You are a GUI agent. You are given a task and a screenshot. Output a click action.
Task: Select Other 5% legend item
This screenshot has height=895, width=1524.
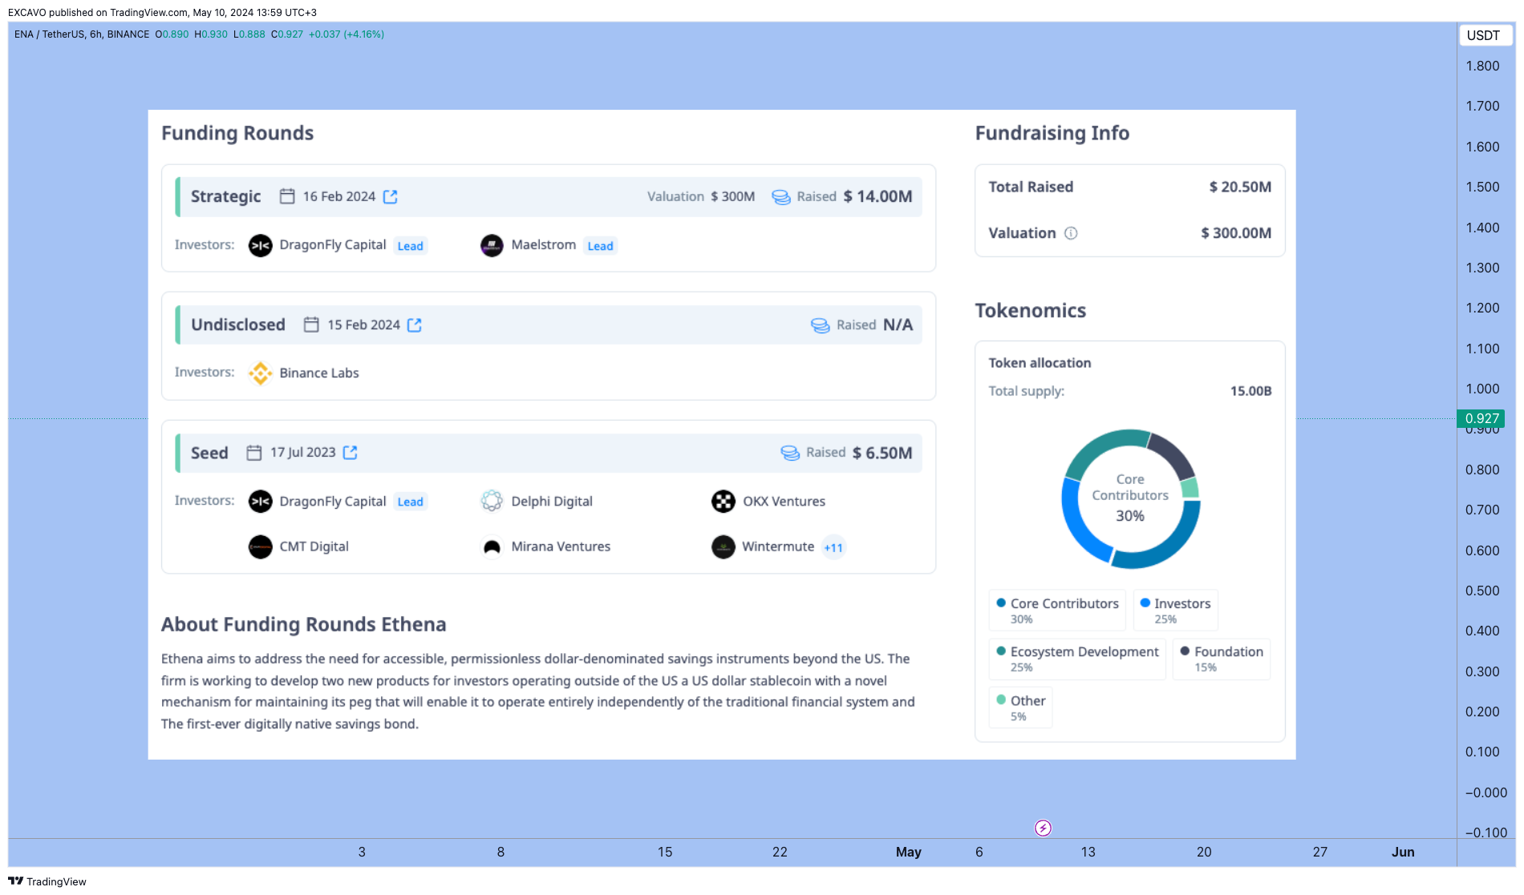(x=1020, y=708)
